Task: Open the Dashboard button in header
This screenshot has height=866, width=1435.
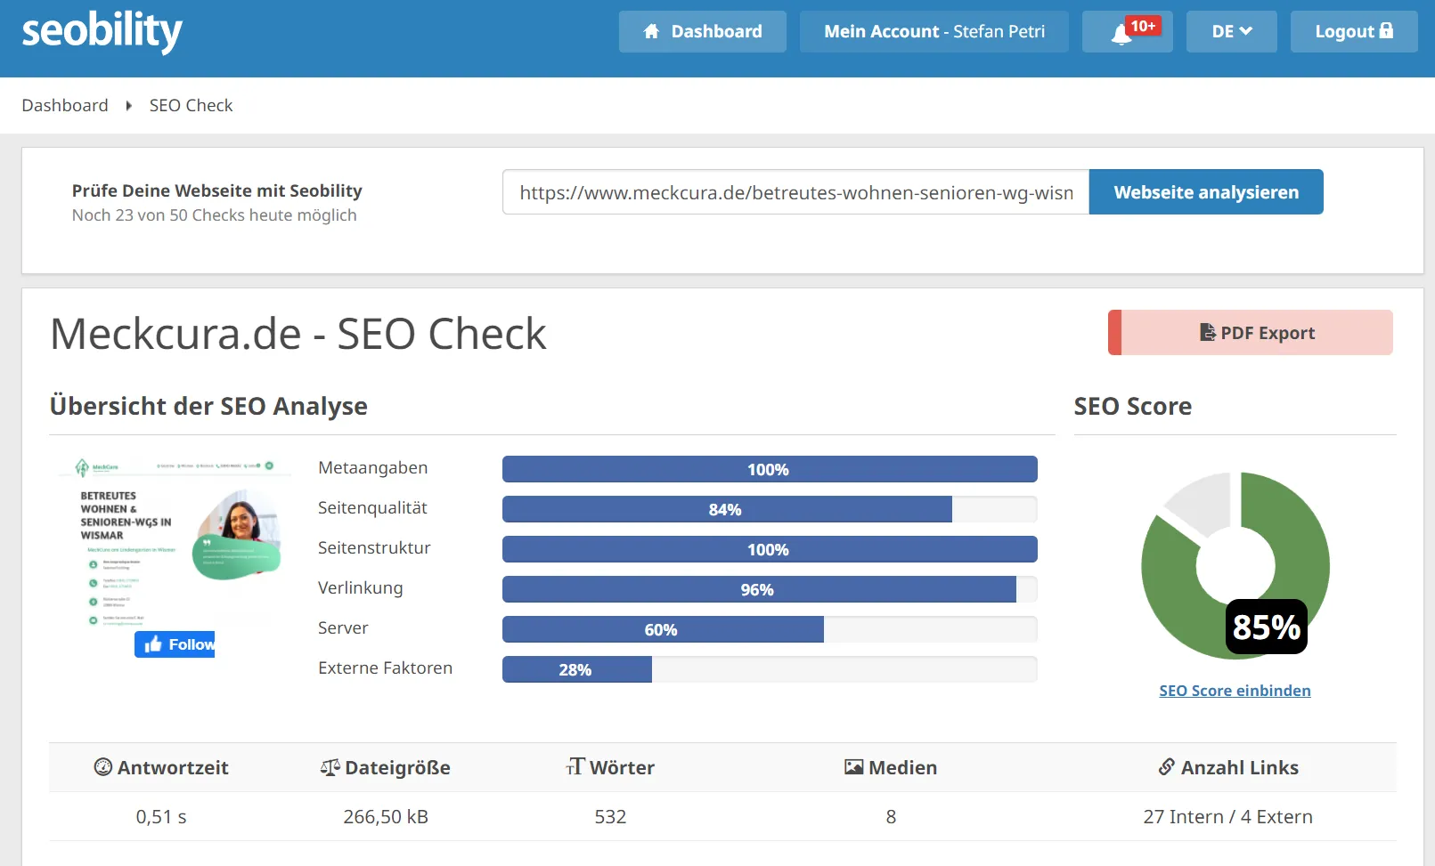Action: [x=703, y=32]
